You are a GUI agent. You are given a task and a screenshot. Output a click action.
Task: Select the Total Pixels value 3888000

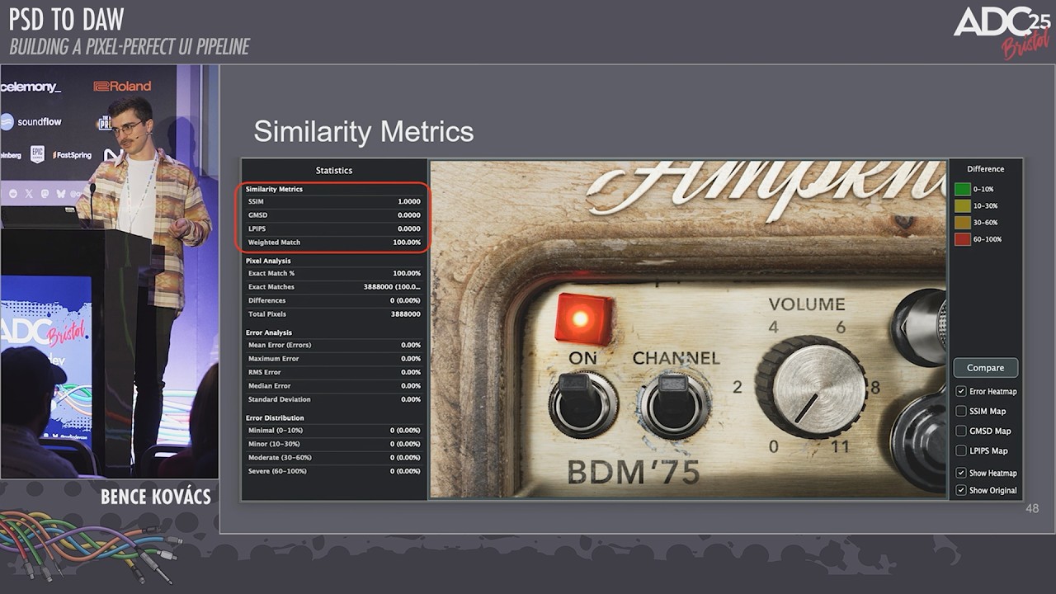coord(405,314)
